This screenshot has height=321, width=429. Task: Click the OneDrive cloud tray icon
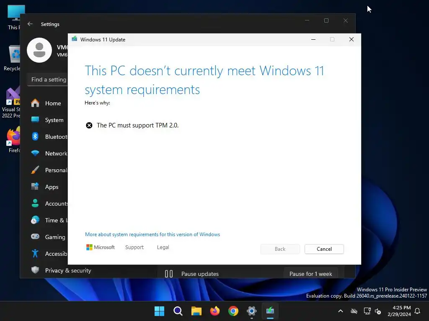click(354, 311)
